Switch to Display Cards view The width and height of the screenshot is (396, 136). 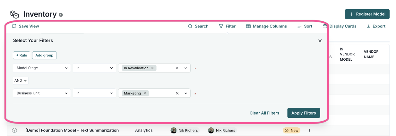click(340, 26)
